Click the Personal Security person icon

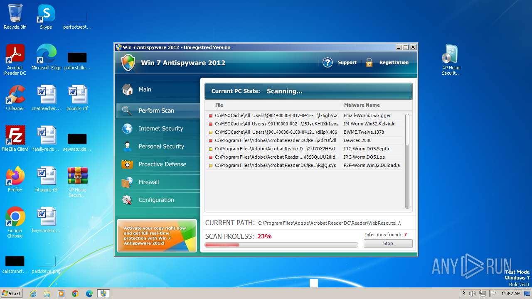click(x=127, y=146)
